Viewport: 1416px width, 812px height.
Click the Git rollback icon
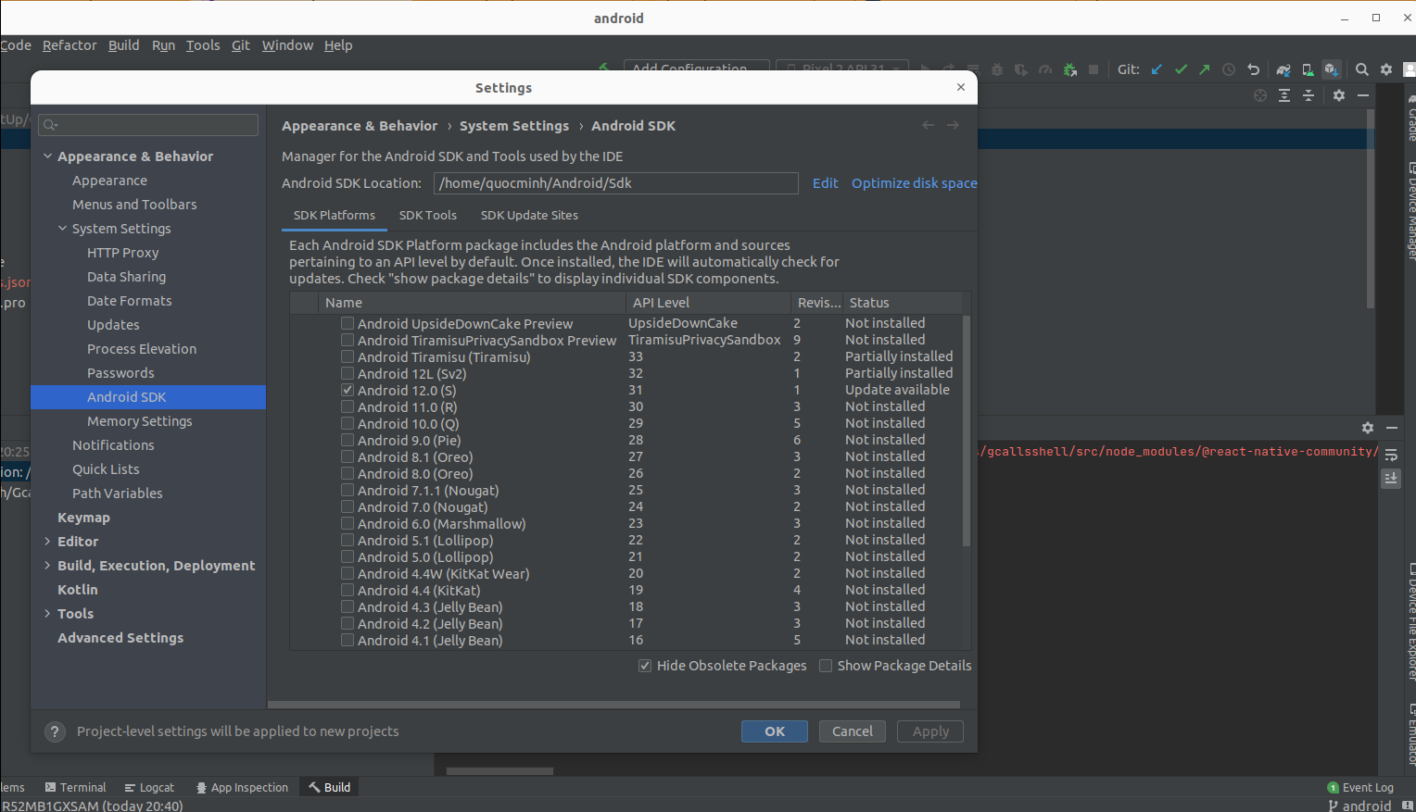pyautogui.click(x=1253, y=69)
